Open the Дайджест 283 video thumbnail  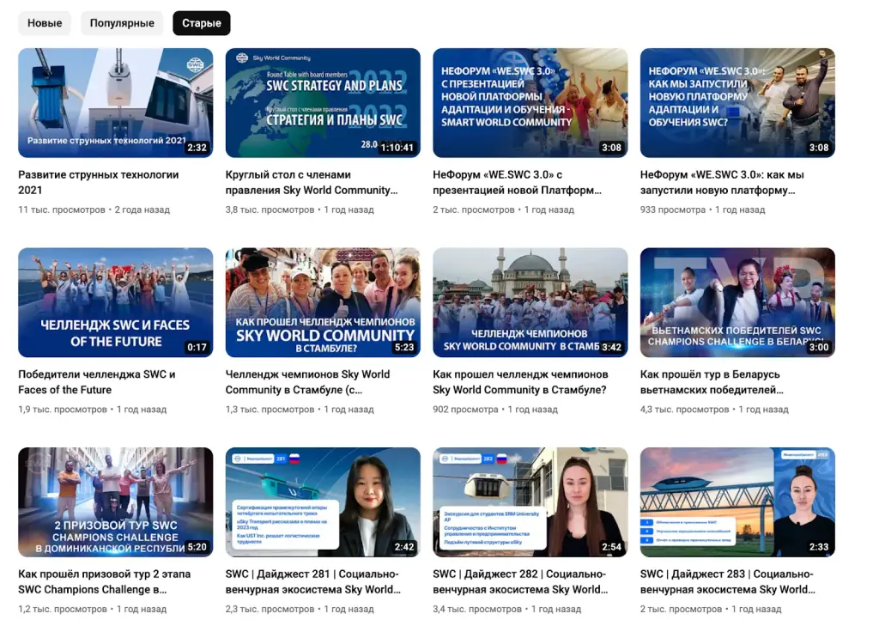pos(737,501)
